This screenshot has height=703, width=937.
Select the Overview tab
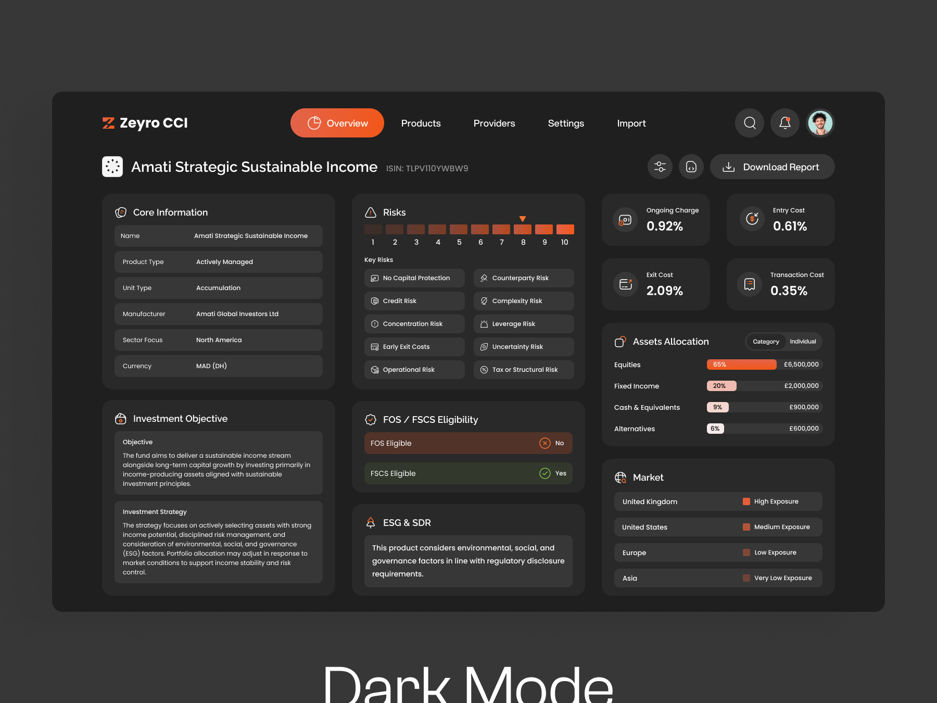337,123
